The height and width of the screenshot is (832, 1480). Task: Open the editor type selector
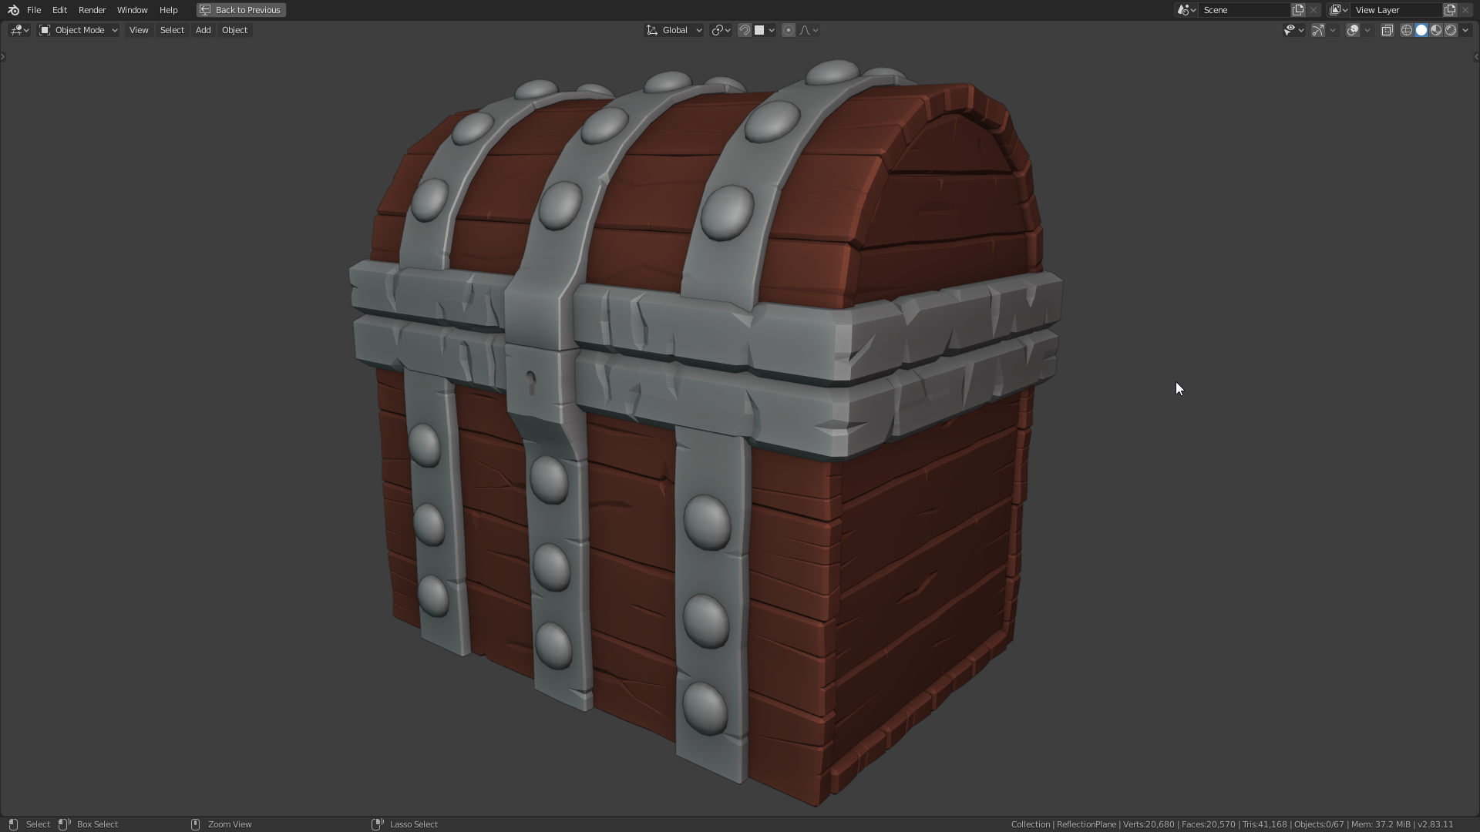19,30
